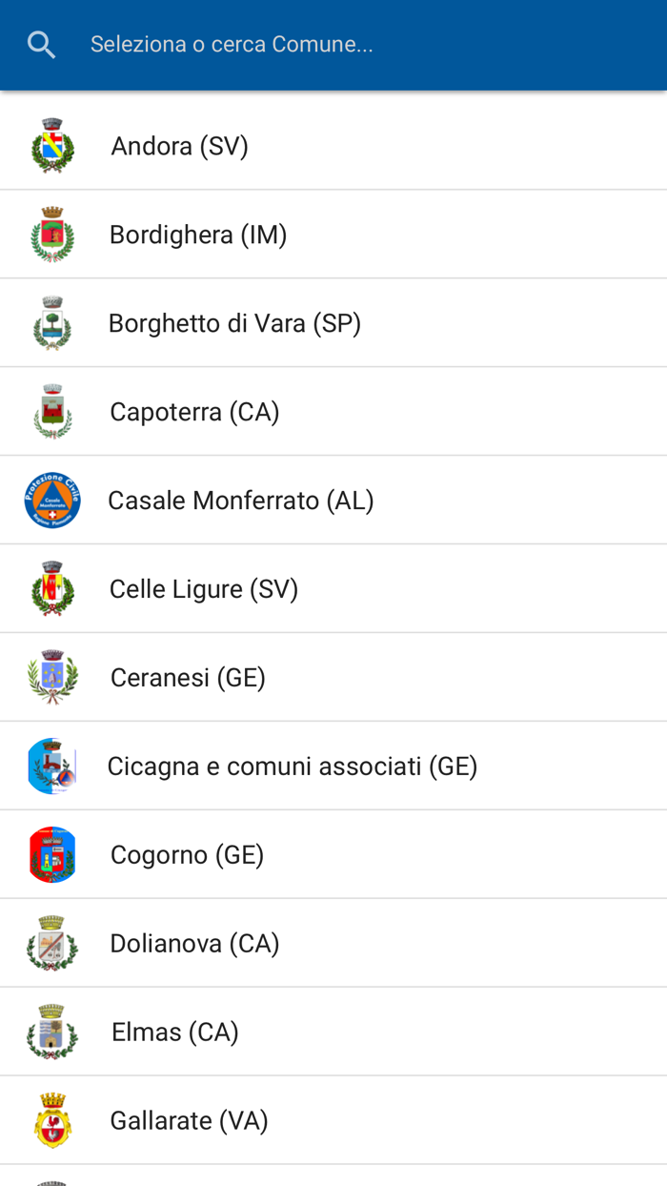Click the Dolianova crest icon

click(52, 943)
